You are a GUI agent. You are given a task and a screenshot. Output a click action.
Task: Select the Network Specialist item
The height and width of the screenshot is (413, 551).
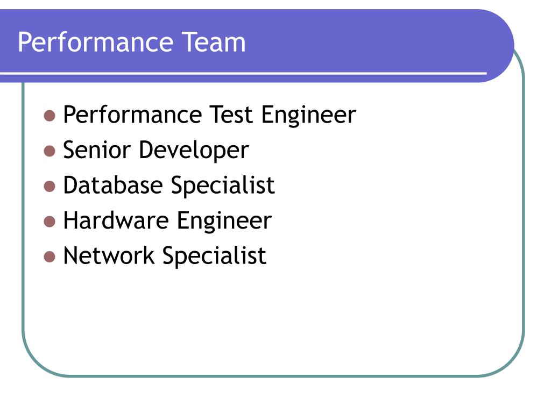pyautogui.click(x=165, y=255)
